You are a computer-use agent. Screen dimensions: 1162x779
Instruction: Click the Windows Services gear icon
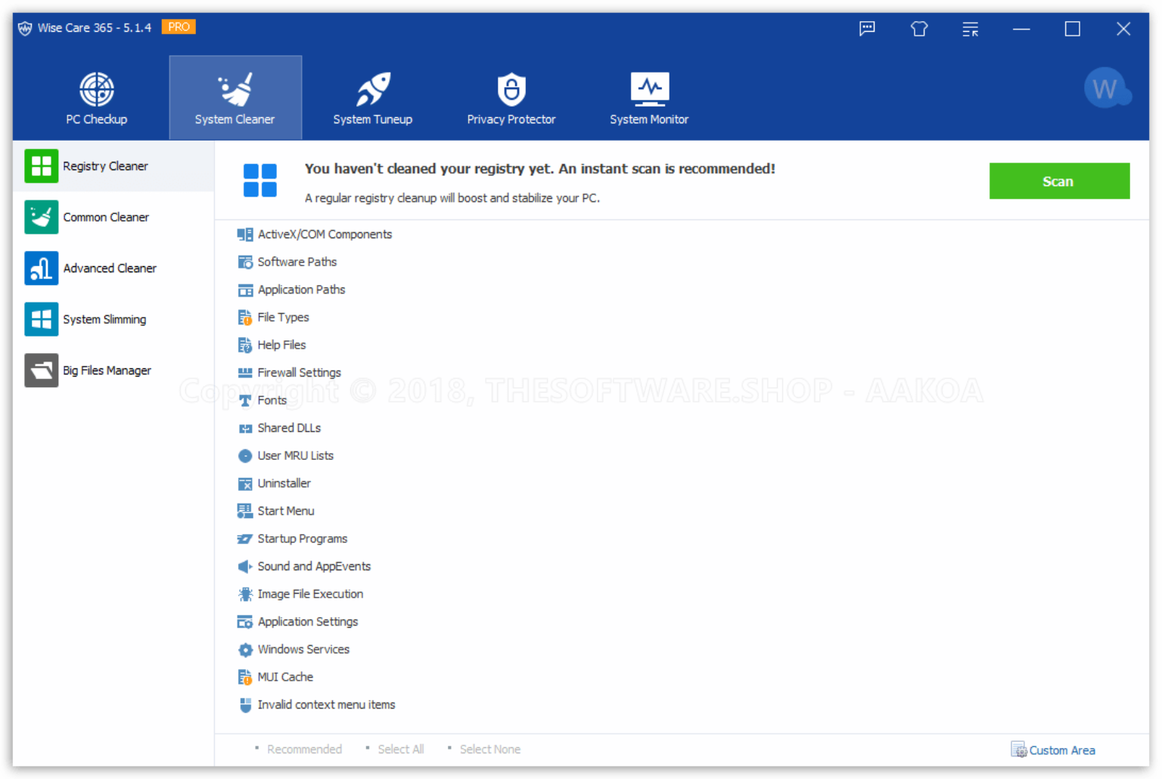coord(245,650)
